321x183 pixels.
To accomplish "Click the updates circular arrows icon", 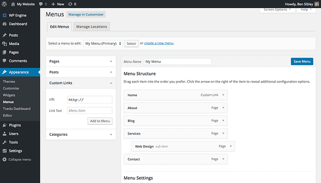I will click(x=70, y=4).
